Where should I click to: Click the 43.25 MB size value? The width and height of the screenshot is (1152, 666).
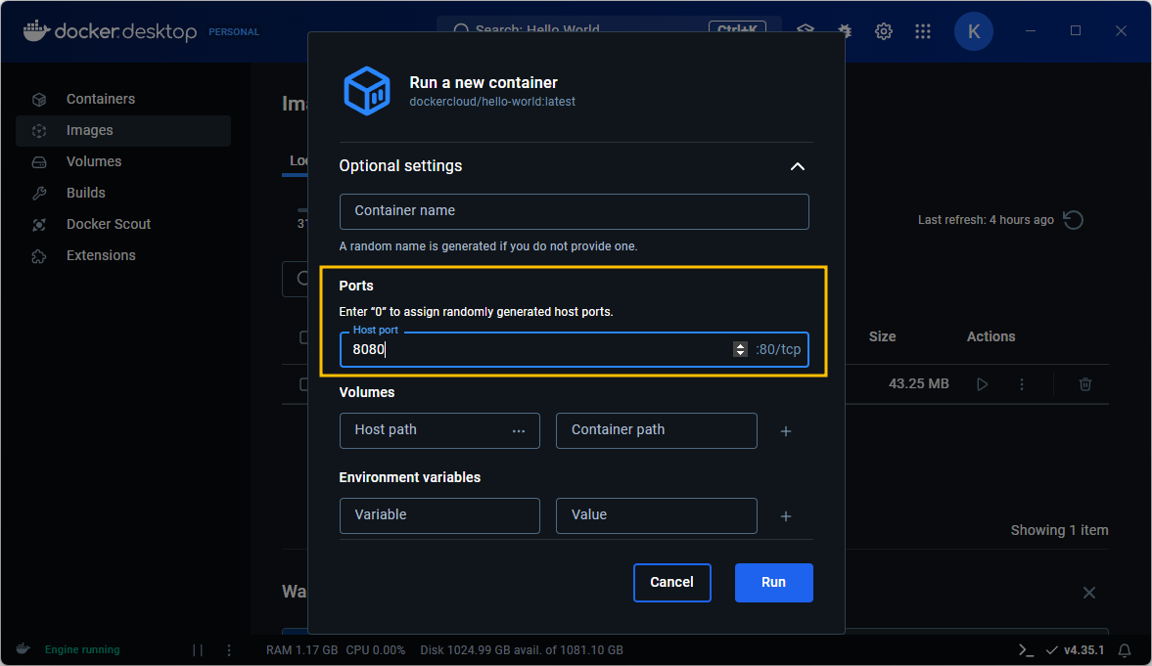pyautogui.click(x=918, y=384)
